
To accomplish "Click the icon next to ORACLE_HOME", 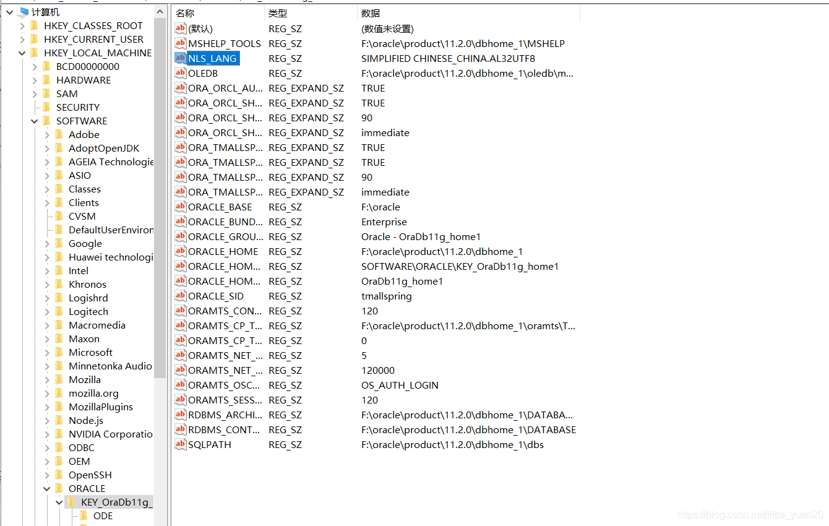I will click(x=181, y=251).
